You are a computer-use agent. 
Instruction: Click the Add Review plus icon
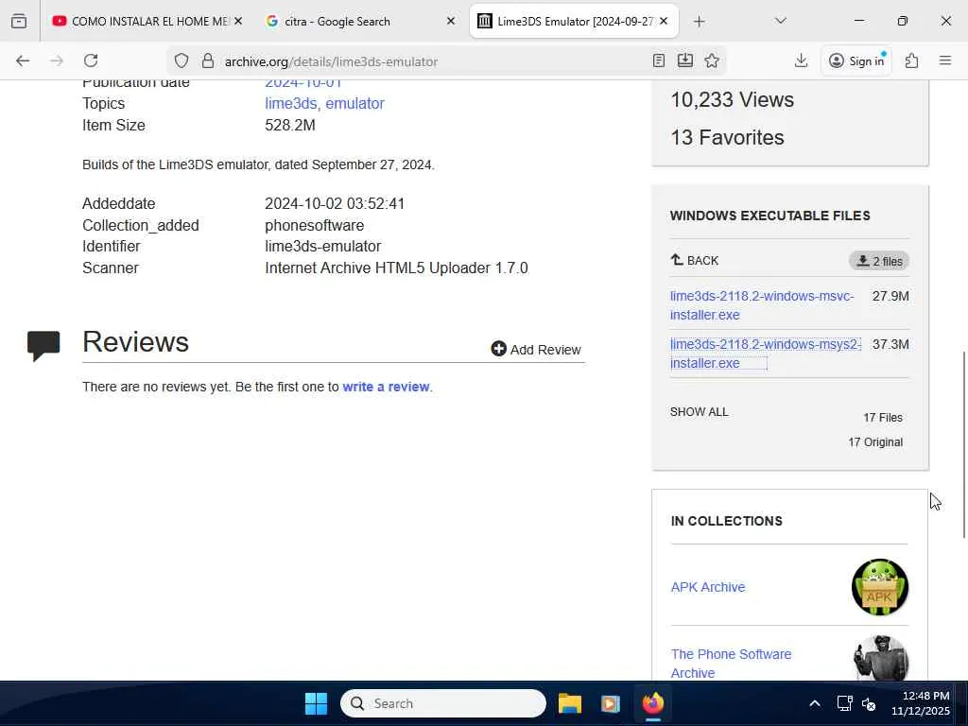click(x=498, y=349)
